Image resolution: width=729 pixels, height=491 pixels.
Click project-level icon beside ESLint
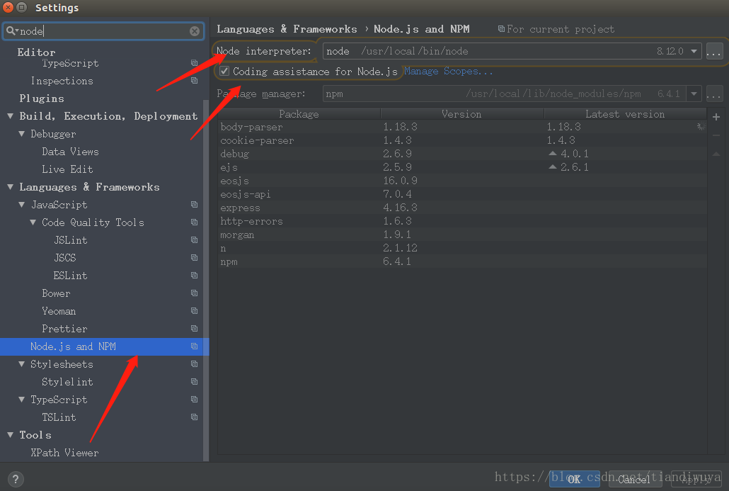tap(195, 275)
